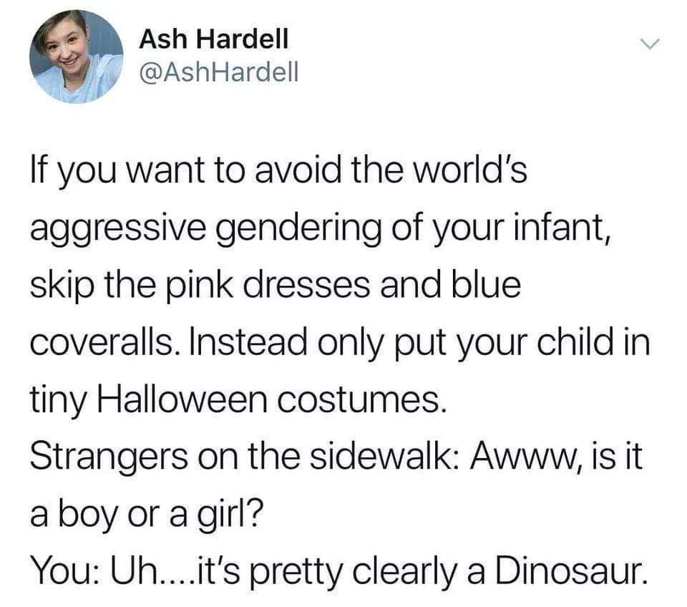This screenshot has width=687, height=607.
Task: Click the tweet's first line about the world's
Action: tap(278, 172)
